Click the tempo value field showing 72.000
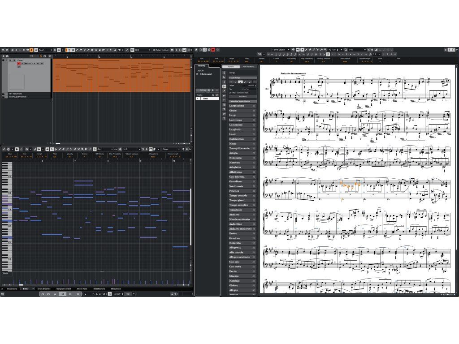 [117, 294]
